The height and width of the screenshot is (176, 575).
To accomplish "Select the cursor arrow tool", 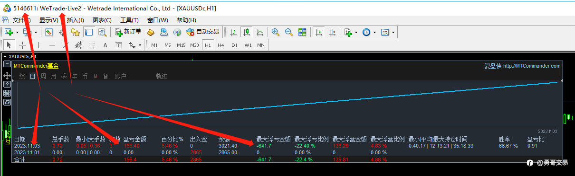I will [x=9, y=45].
